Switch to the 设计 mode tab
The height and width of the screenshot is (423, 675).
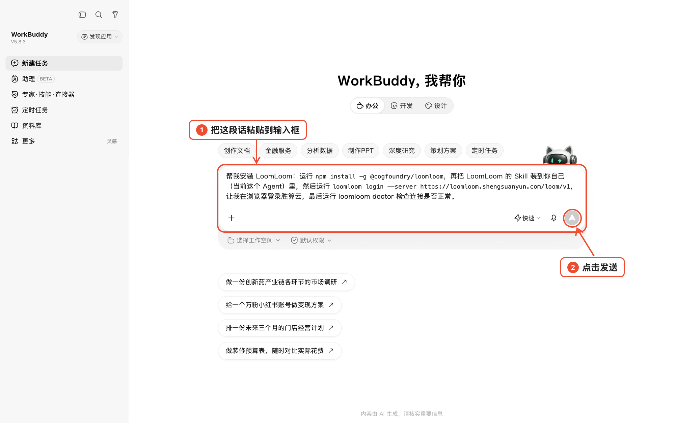click(436, 106)
